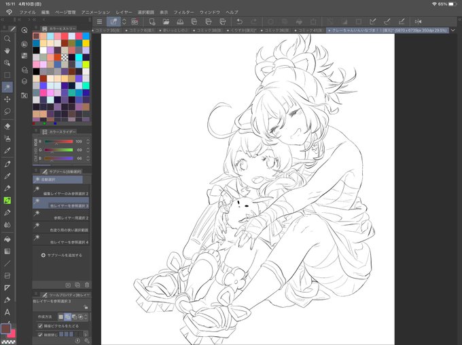The height and width of the screenshot is (345, 462).
Task: Open the creation mode stepper dropdown
Action: coord(86,317)
